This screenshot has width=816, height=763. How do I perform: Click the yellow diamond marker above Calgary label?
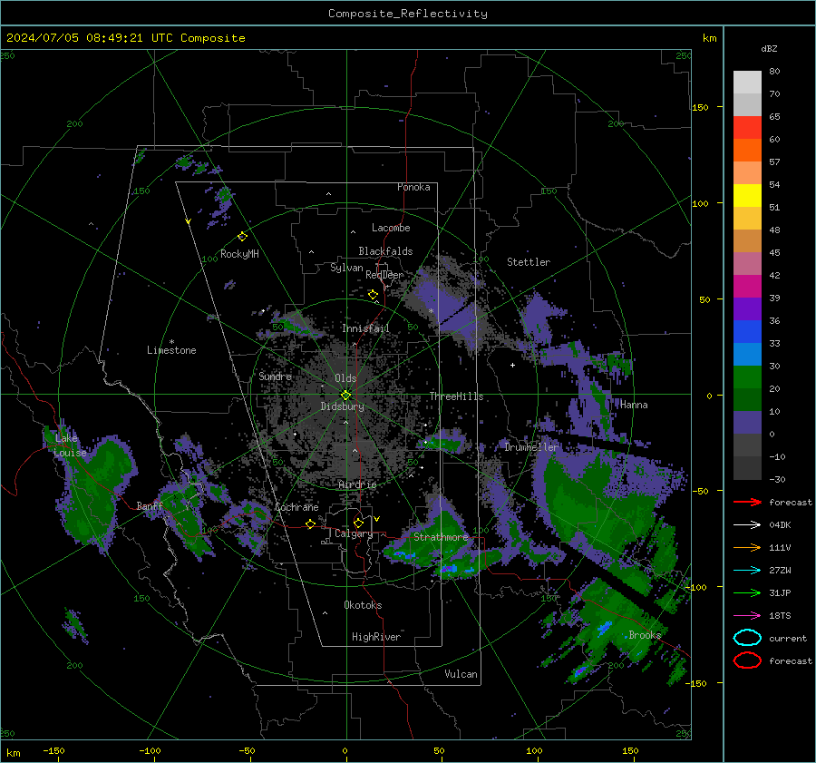pyautogui.click(x=358, y=523)
